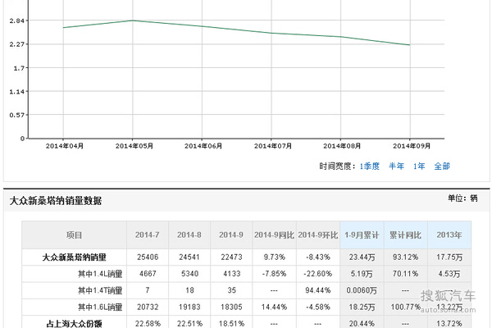Switch chart range to 半年
The height and width of the screenshot is (328, 492).
point(396,166)
